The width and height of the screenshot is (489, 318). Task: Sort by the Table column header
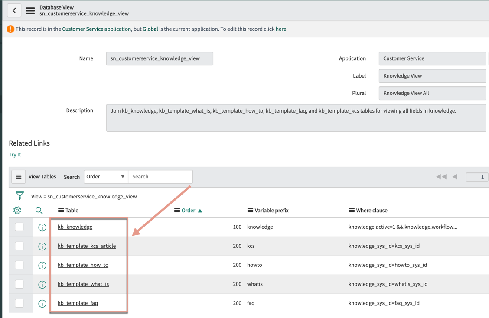pyautogui.click(x=72, y=211)
